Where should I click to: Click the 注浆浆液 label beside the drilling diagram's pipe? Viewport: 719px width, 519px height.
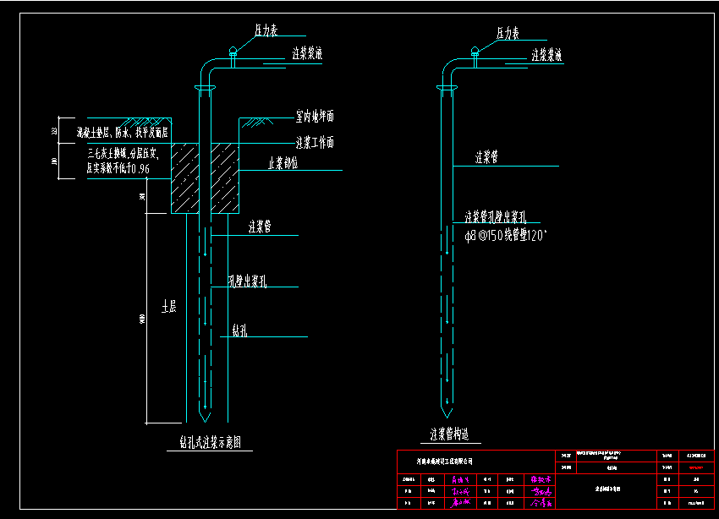(x=307, y=53)
